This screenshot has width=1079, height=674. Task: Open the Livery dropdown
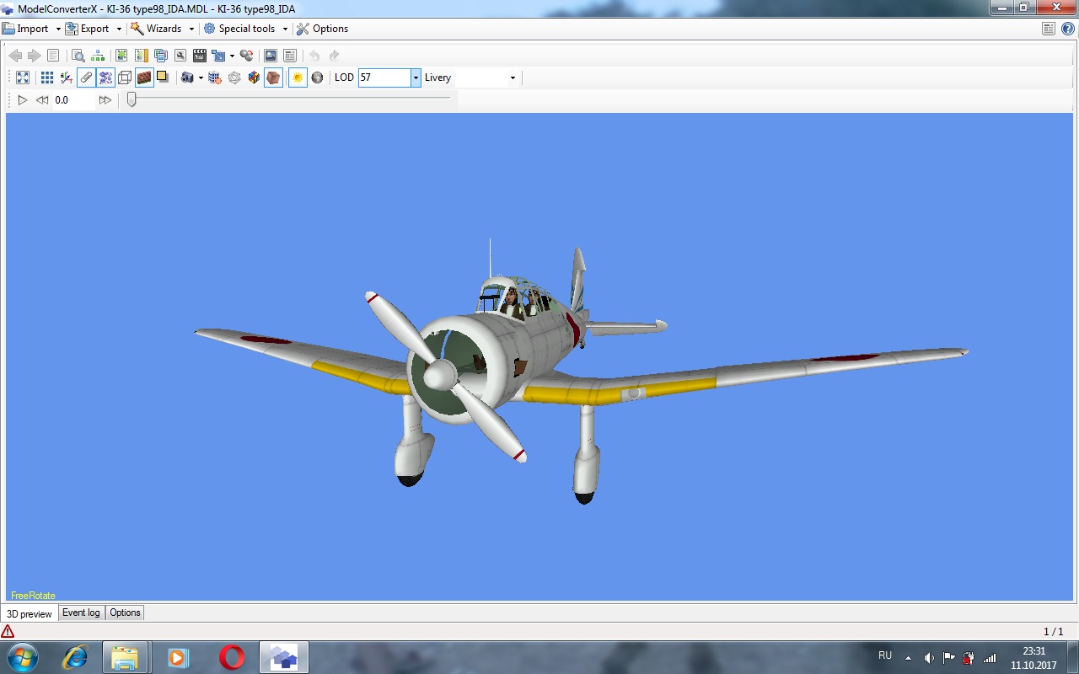(513, 78)
